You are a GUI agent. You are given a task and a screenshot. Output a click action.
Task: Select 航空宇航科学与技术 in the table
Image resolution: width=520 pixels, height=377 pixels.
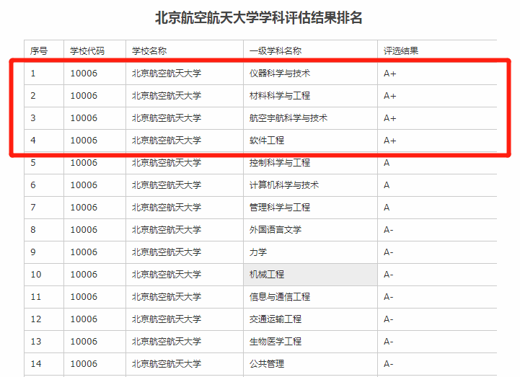tap(288, 118)
